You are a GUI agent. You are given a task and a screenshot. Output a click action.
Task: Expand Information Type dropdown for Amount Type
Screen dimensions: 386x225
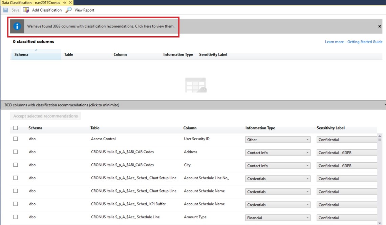pos(278,218)
